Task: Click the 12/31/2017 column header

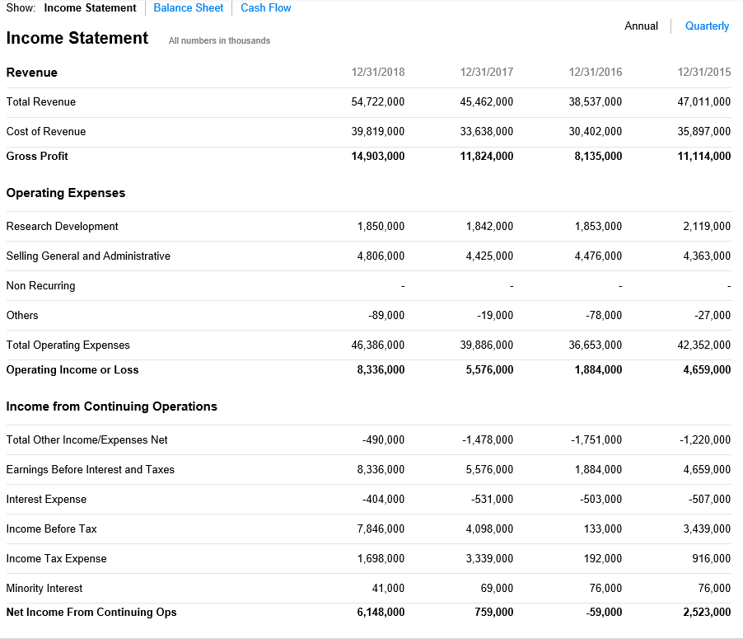Action: [x=486, y=72]
